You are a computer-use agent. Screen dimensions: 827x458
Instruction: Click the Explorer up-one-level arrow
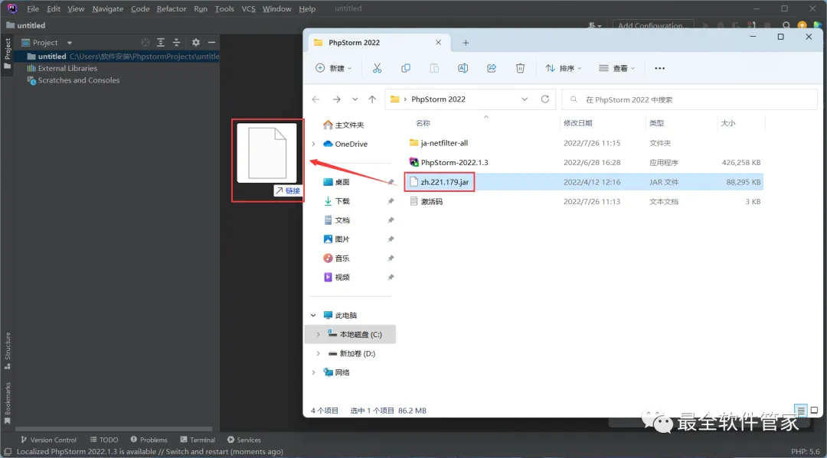click(372, 99)
